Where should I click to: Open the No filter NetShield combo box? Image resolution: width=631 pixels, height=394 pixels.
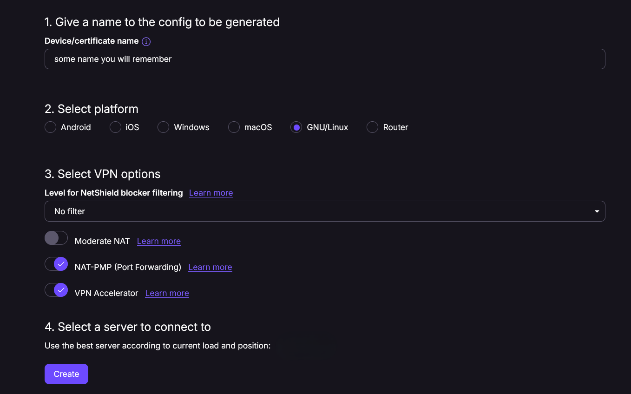[x=324, y=211]
